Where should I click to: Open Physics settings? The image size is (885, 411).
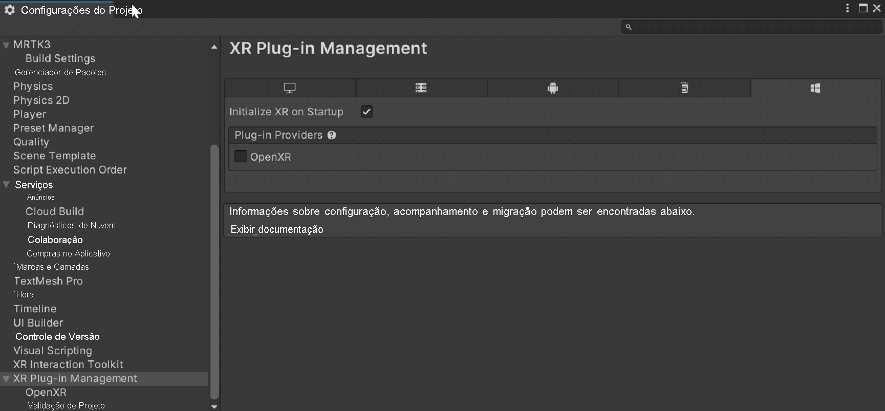33,86
